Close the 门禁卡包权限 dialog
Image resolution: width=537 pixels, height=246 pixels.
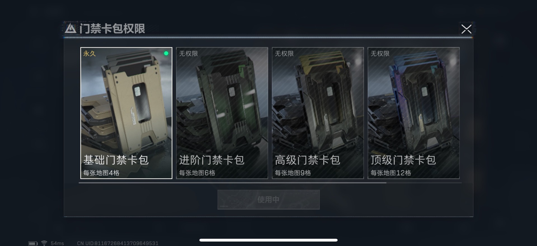pos(466,29)
